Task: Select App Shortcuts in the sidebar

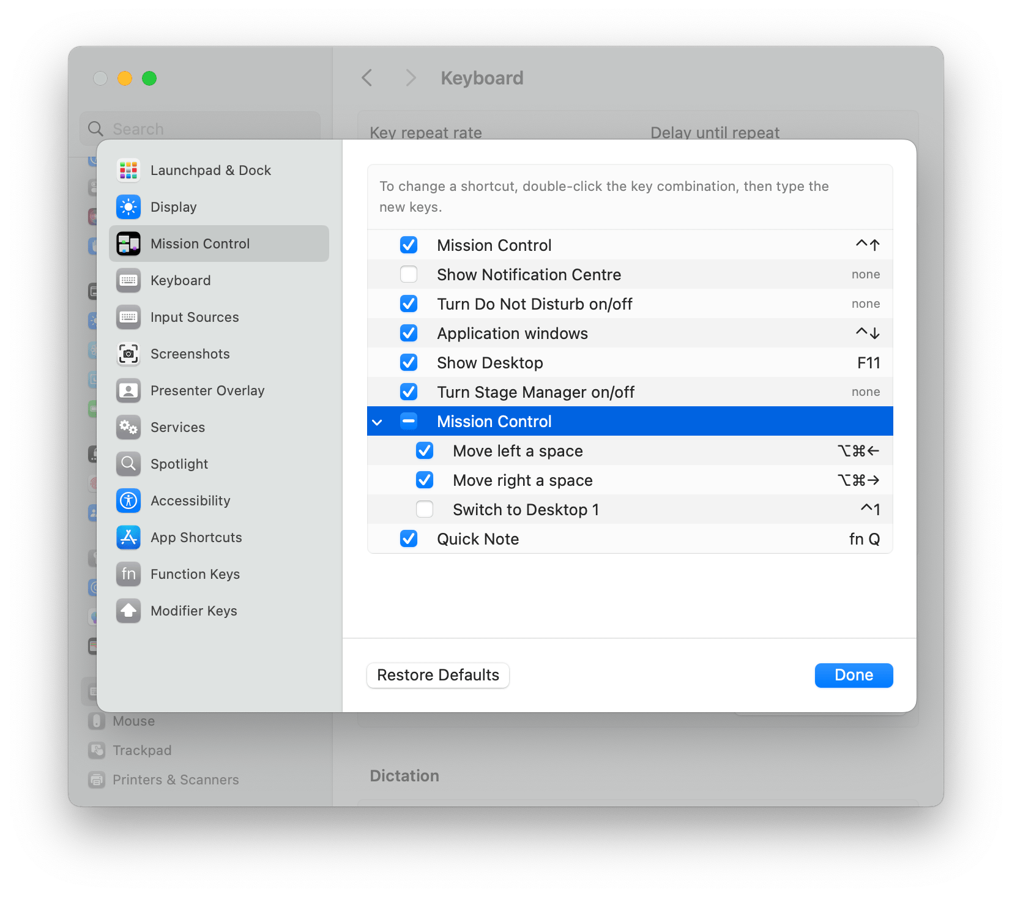Action: [196, 537]
